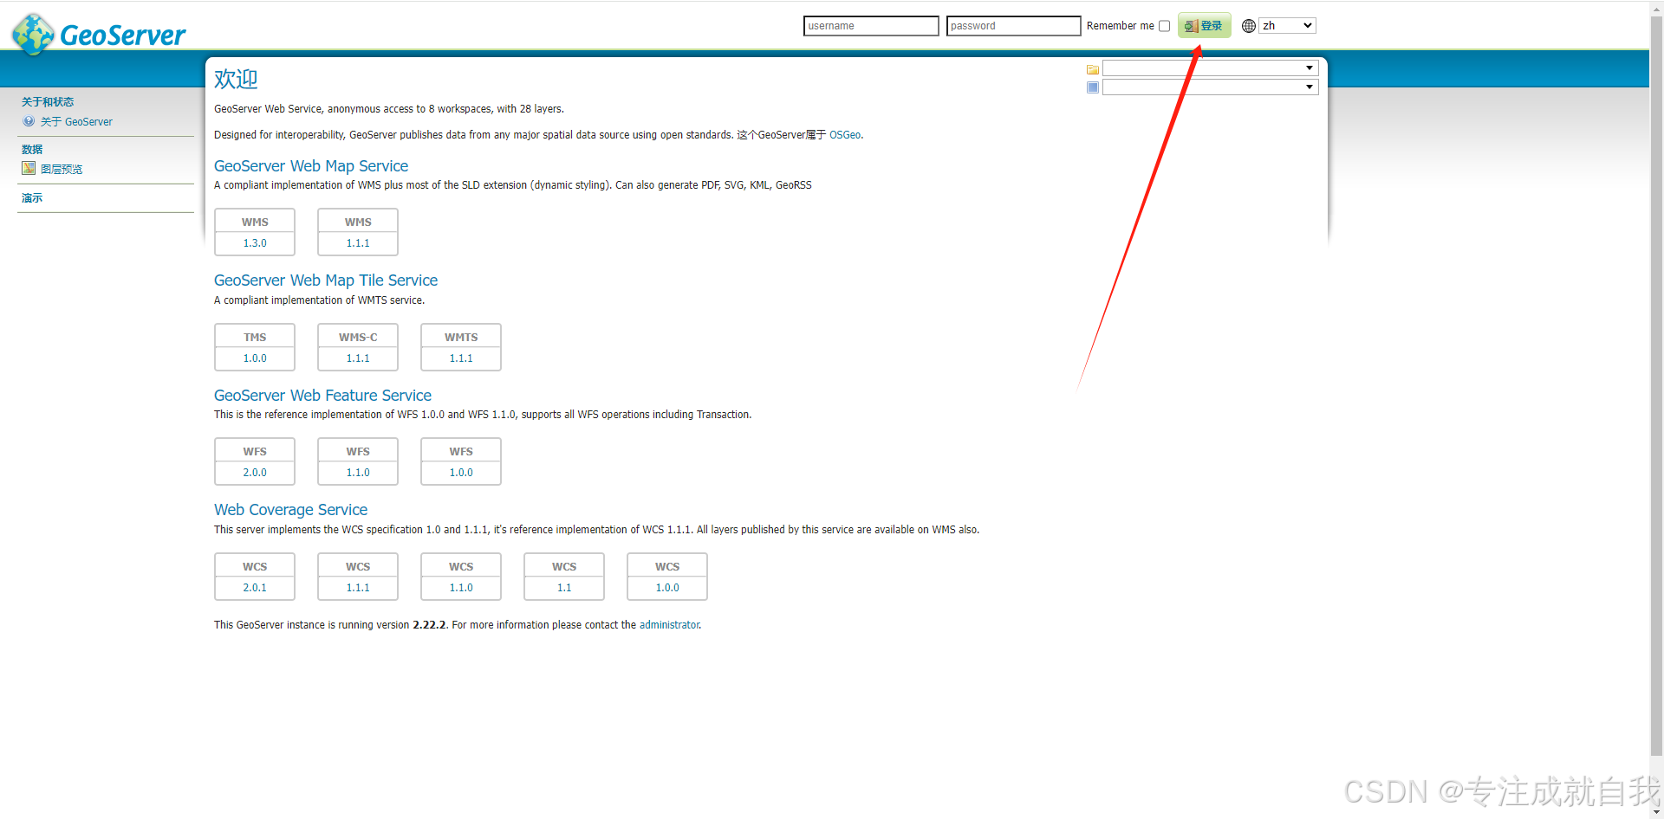The image size is (1664, 819).
Task: Open 图层预览 link in sidebar
Action: tap(62, 170)
